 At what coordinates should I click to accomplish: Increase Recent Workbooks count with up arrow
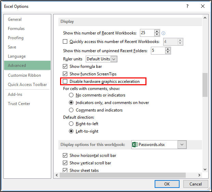(x=157, y=31)
